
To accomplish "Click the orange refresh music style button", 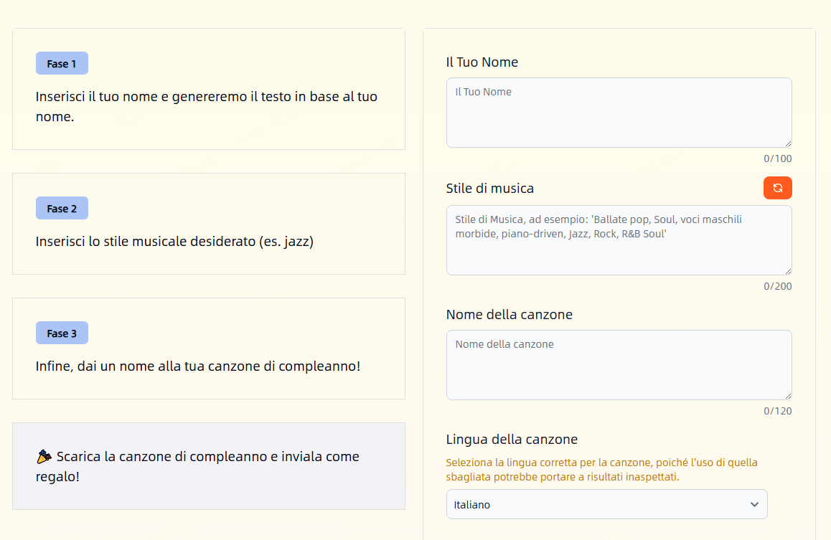I will (x=777, y=188).
